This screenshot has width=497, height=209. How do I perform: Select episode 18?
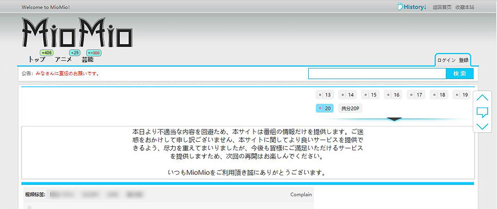click(439, 95)
